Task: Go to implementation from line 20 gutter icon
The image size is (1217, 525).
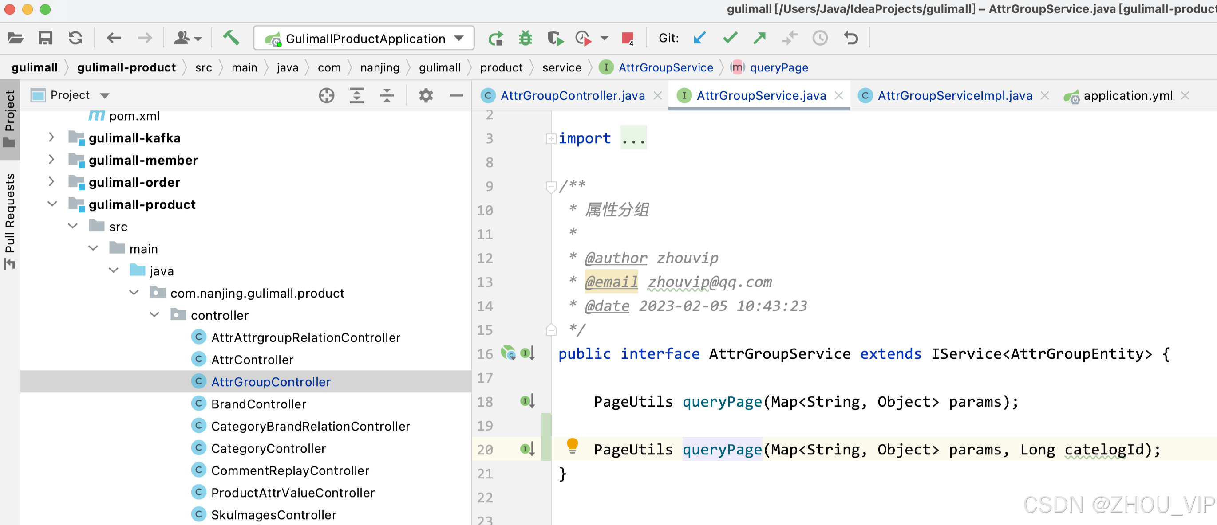Action: pos(527,449)
